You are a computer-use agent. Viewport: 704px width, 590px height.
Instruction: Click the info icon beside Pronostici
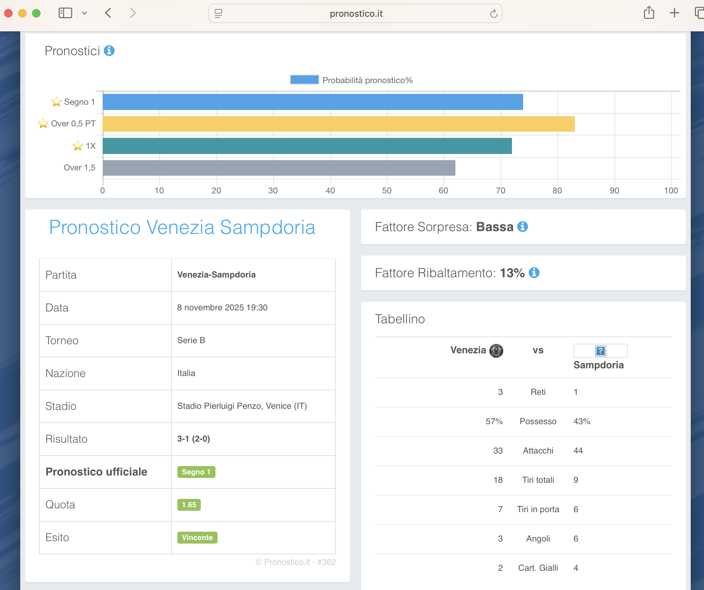pos(109,51)
